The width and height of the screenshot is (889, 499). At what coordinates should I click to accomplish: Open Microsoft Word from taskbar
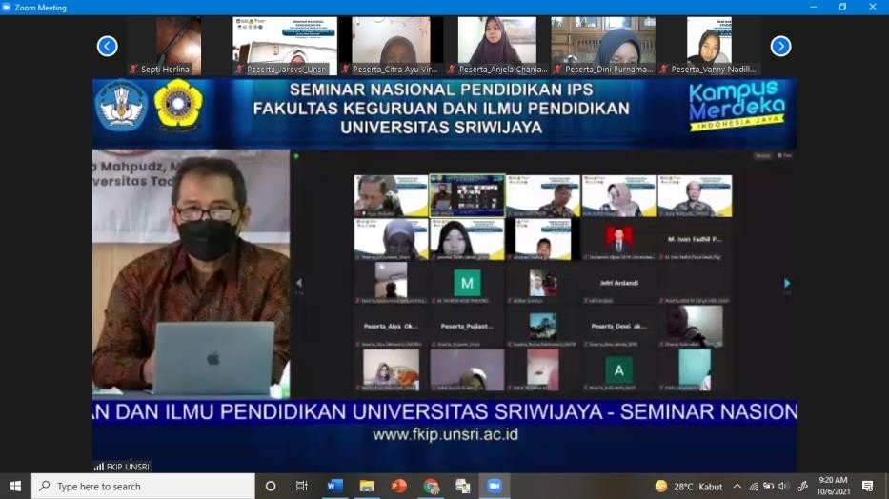tap(334, 486)
